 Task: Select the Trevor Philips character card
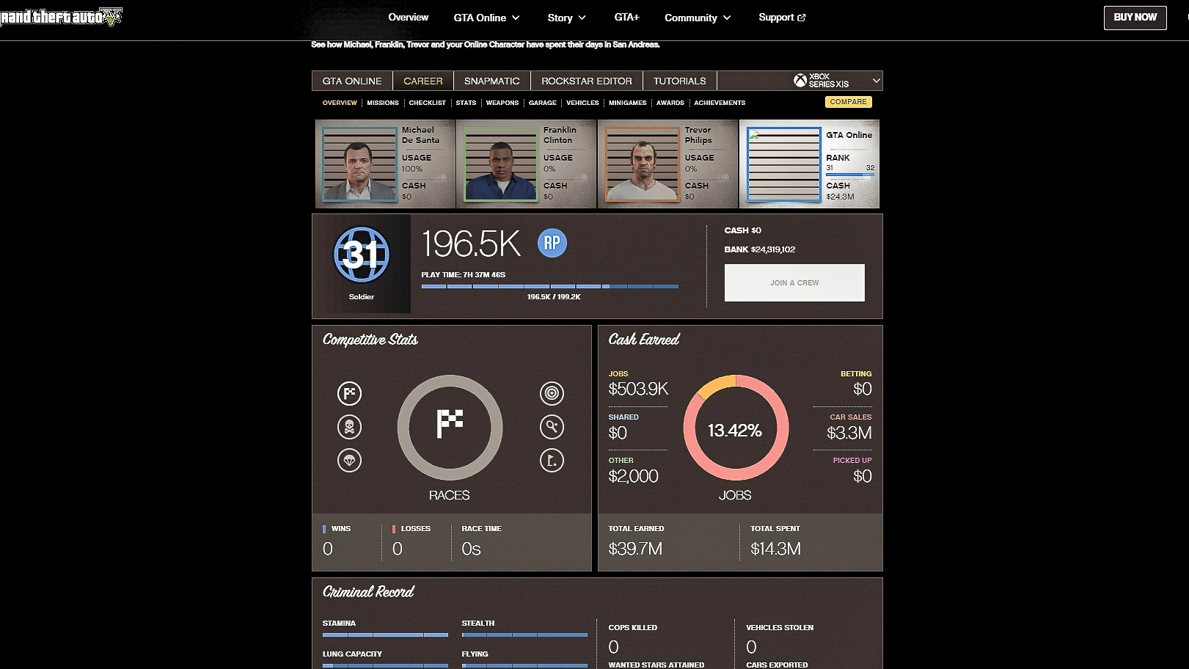[668, 164]
